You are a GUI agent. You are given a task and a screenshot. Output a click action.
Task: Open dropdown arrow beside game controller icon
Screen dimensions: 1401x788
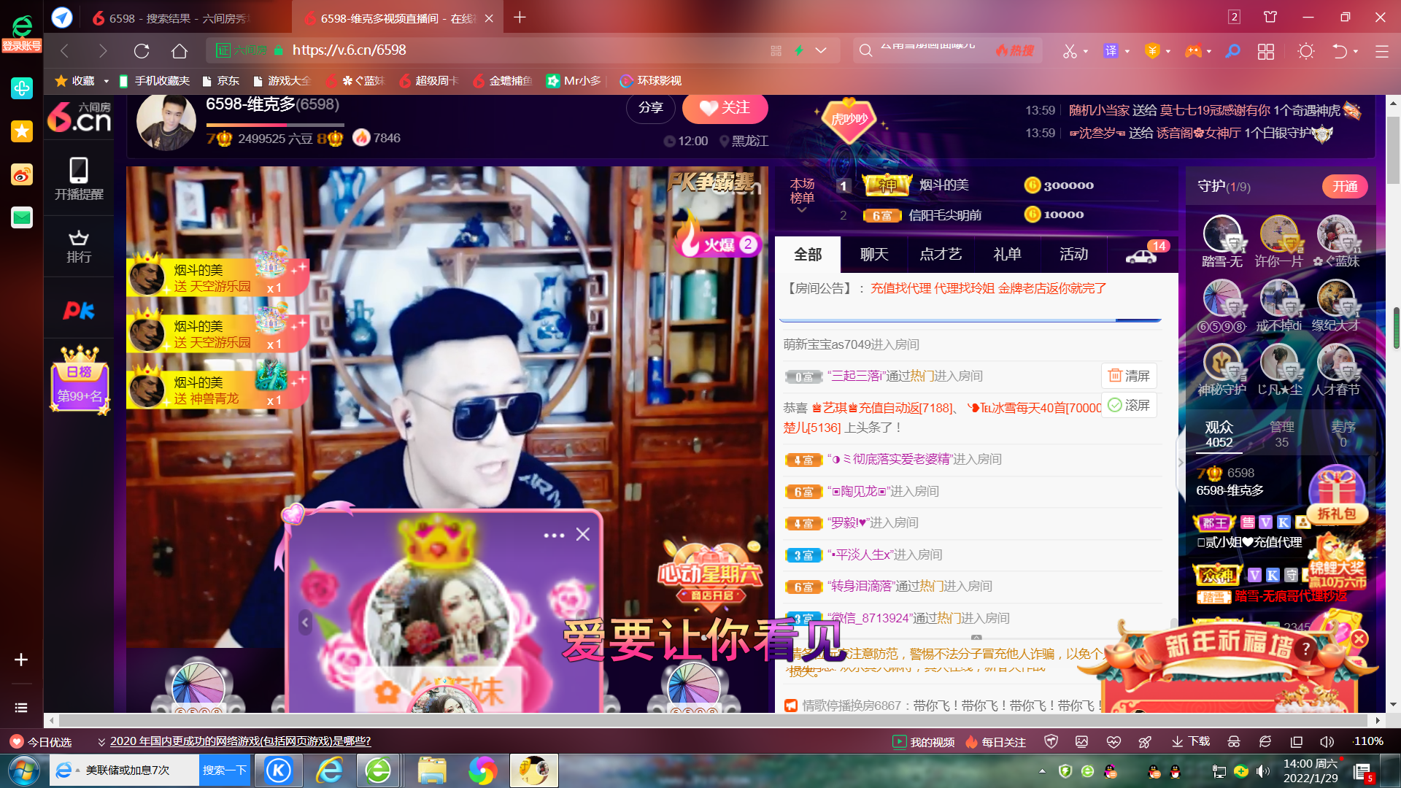pyautogui.click(x=1209, y=52)
